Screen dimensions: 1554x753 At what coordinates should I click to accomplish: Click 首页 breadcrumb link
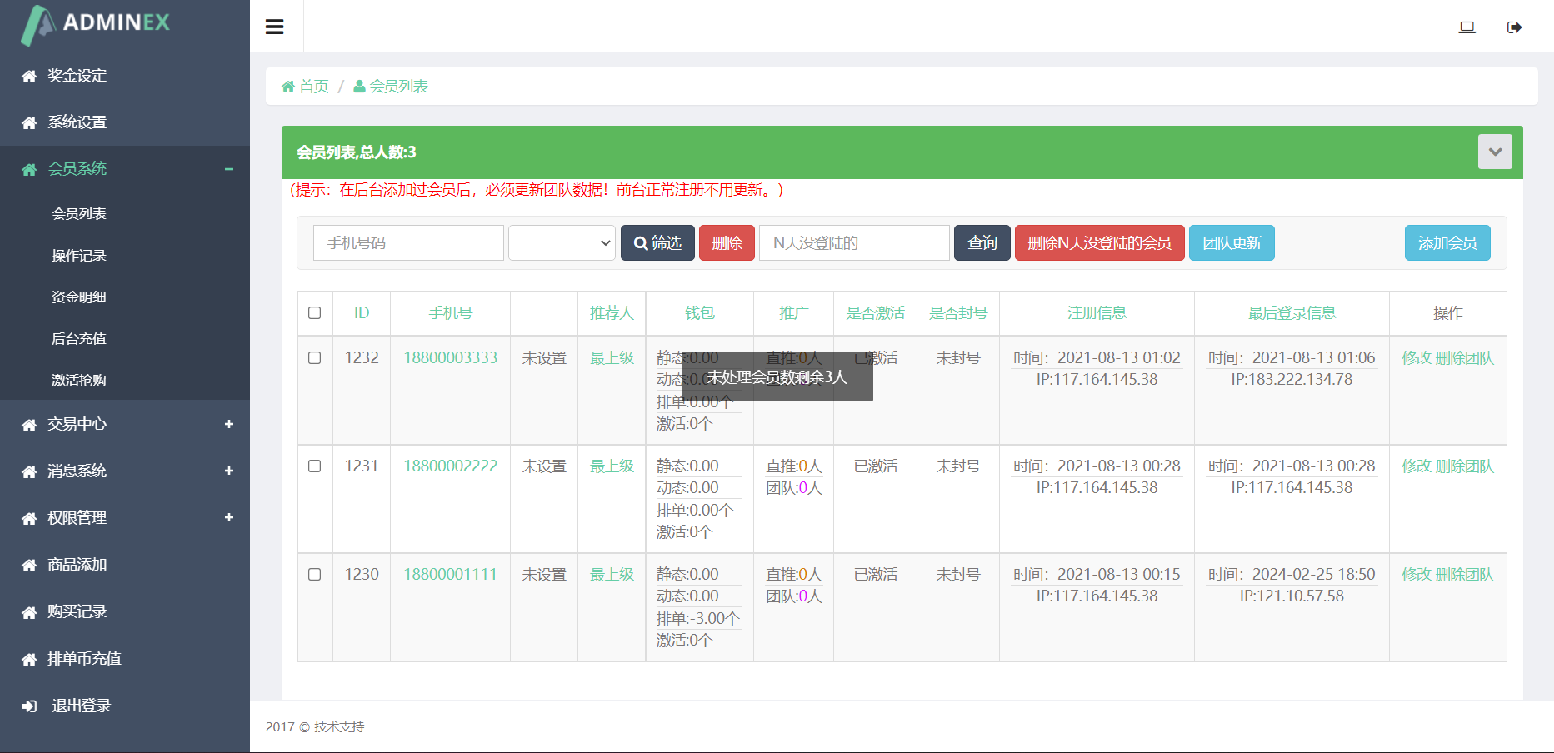coord(314,86)
